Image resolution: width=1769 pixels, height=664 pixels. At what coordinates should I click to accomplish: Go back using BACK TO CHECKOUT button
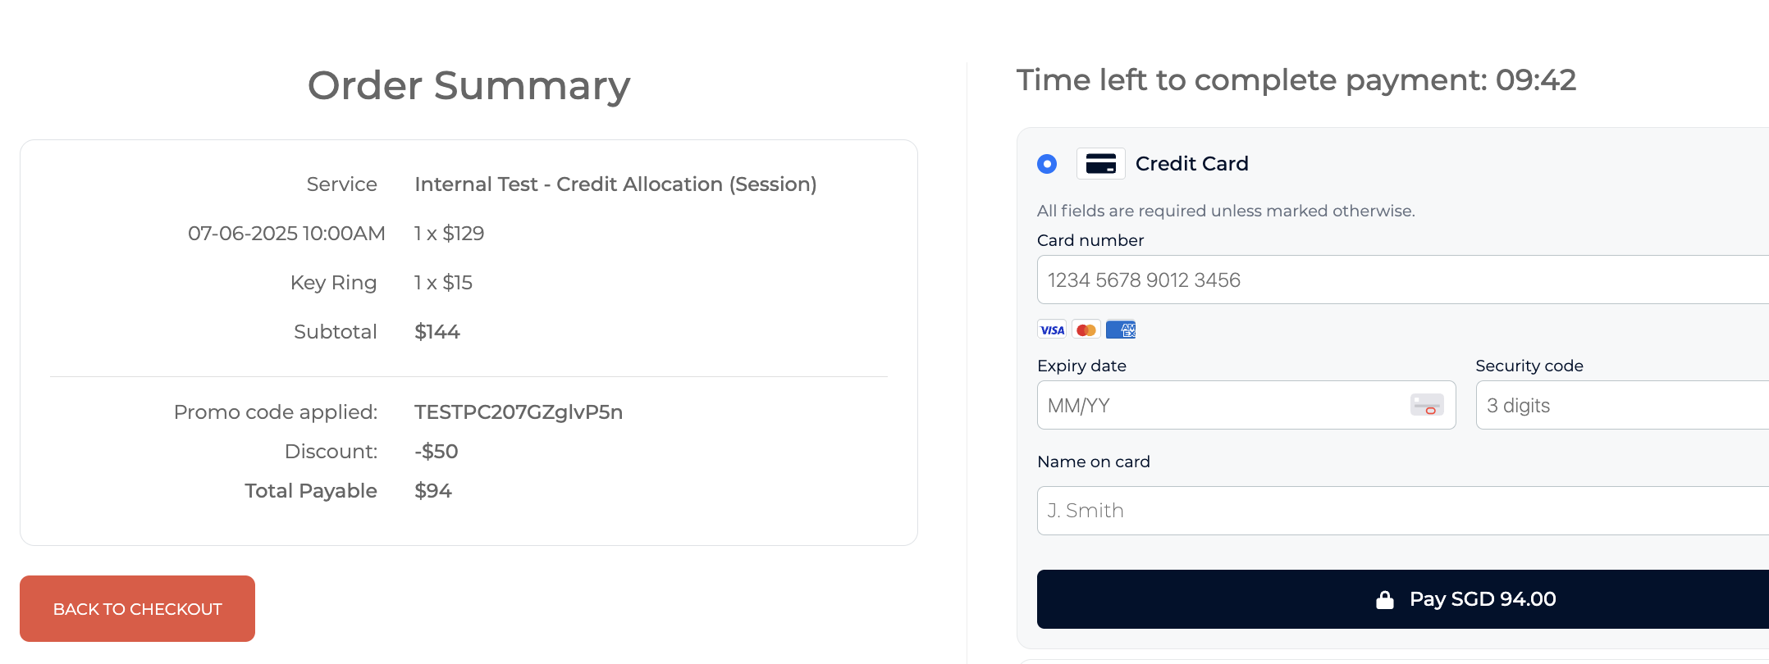click(x=137, y=609)
